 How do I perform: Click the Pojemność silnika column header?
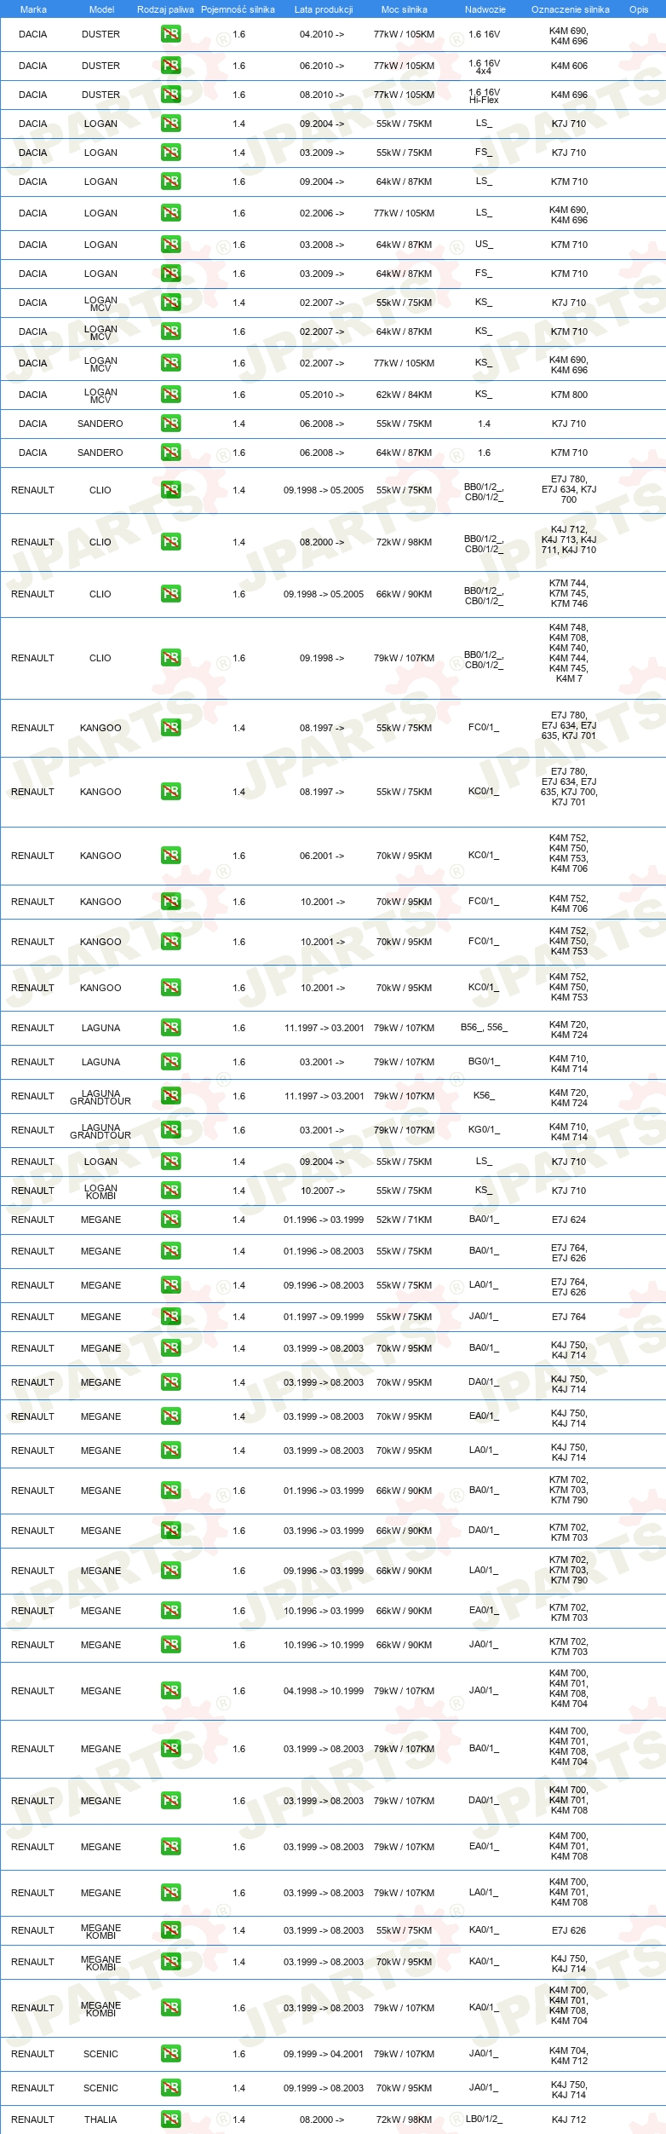(x=238, y=9)
